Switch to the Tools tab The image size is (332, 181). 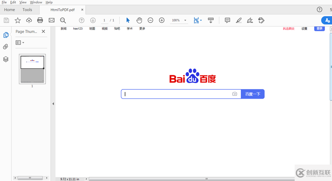27,10
